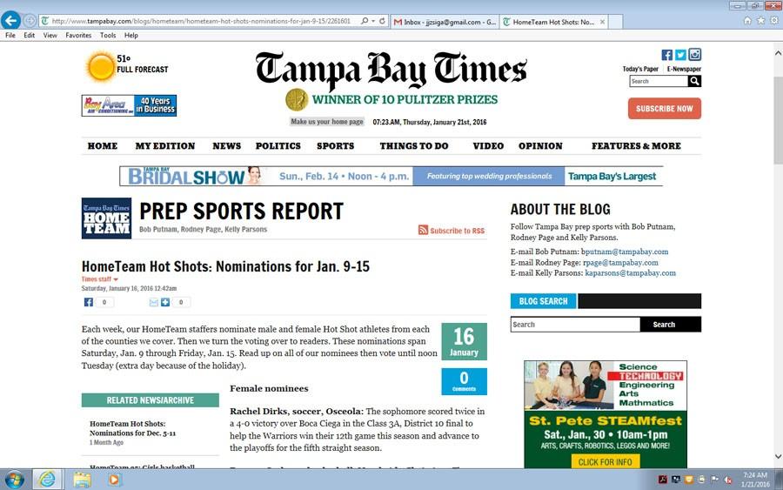Share the article via Facebook icon
Viewport: 783px width, 490px height.
(x=89, y=302)
